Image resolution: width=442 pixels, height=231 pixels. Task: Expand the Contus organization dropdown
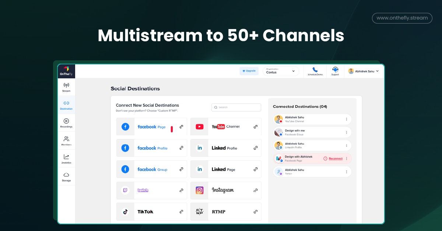(281, 71)
